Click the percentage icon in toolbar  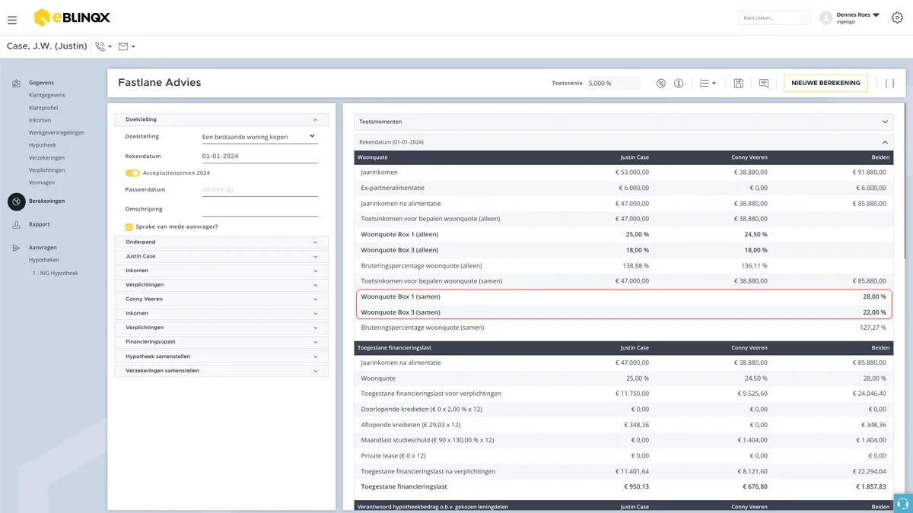tap(661, 83)
